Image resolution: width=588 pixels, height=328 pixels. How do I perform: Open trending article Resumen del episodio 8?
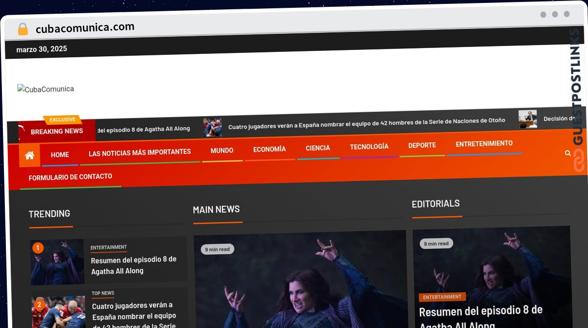pos(134,265)
